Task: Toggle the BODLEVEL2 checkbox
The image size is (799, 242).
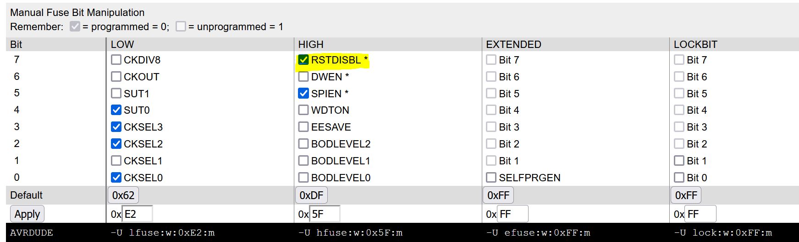Action: pyautogui.click(x=303, y=144)
